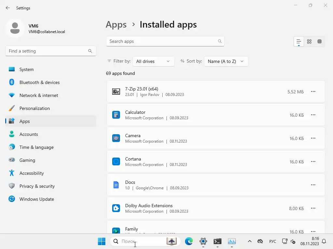Open Windows Update settings

[36, 199]
